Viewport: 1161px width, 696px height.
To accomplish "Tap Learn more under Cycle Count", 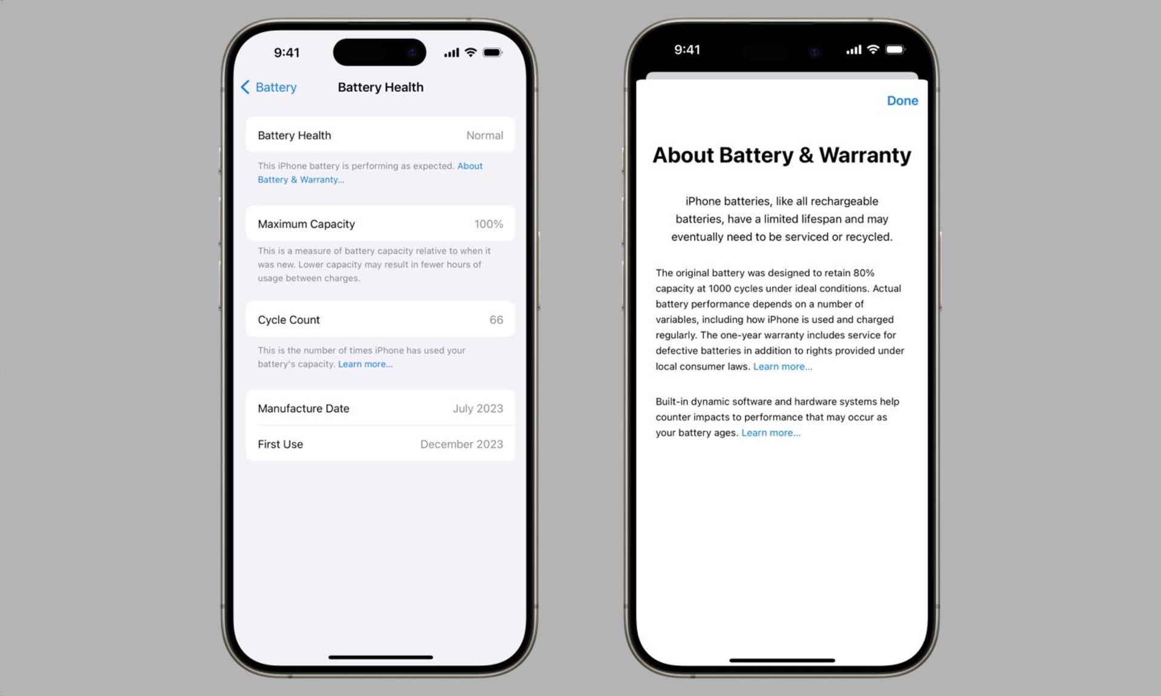I will (365, 364).
